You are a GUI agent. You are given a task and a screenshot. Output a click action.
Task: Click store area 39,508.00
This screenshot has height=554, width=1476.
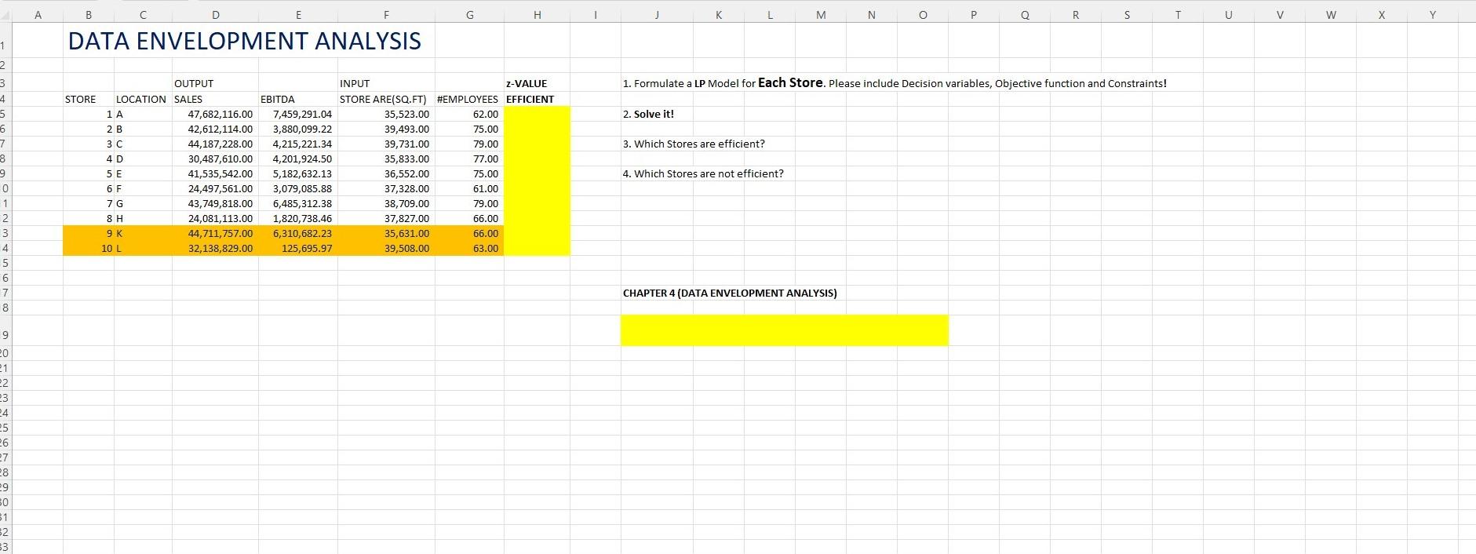(x=406, y=248)
